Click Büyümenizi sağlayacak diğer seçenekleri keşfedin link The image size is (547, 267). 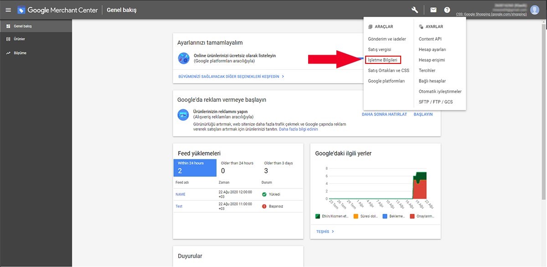click(x=231, y=77)
